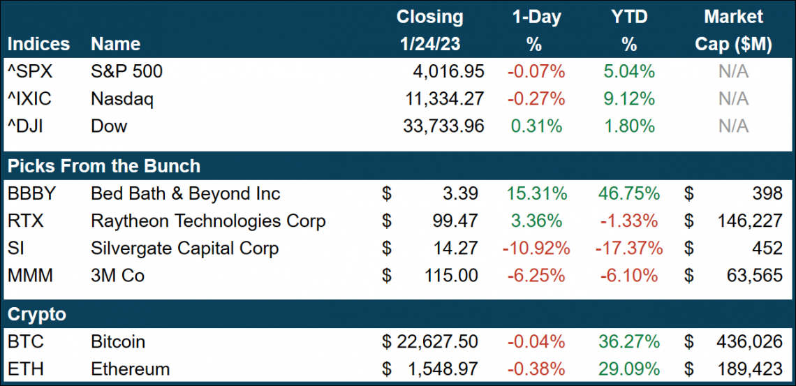Select the SI 1-Day change -10.92%

pyautogui.click(x=533, y=248)
